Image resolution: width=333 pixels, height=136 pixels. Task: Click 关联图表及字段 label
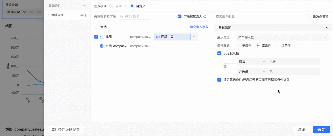tap(105, 16)
